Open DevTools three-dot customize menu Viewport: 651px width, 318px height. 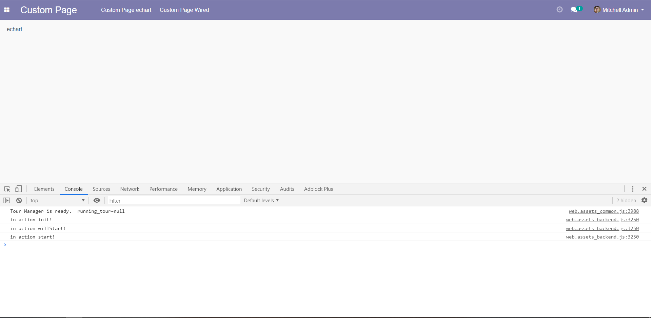[632, 189]
